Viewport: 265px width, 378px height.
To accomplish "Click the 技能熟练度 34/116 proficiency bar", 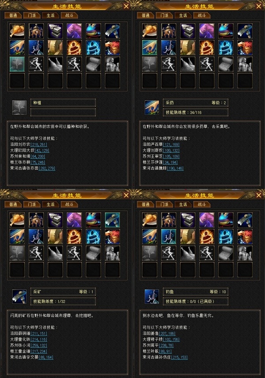I will pos(196,112).
